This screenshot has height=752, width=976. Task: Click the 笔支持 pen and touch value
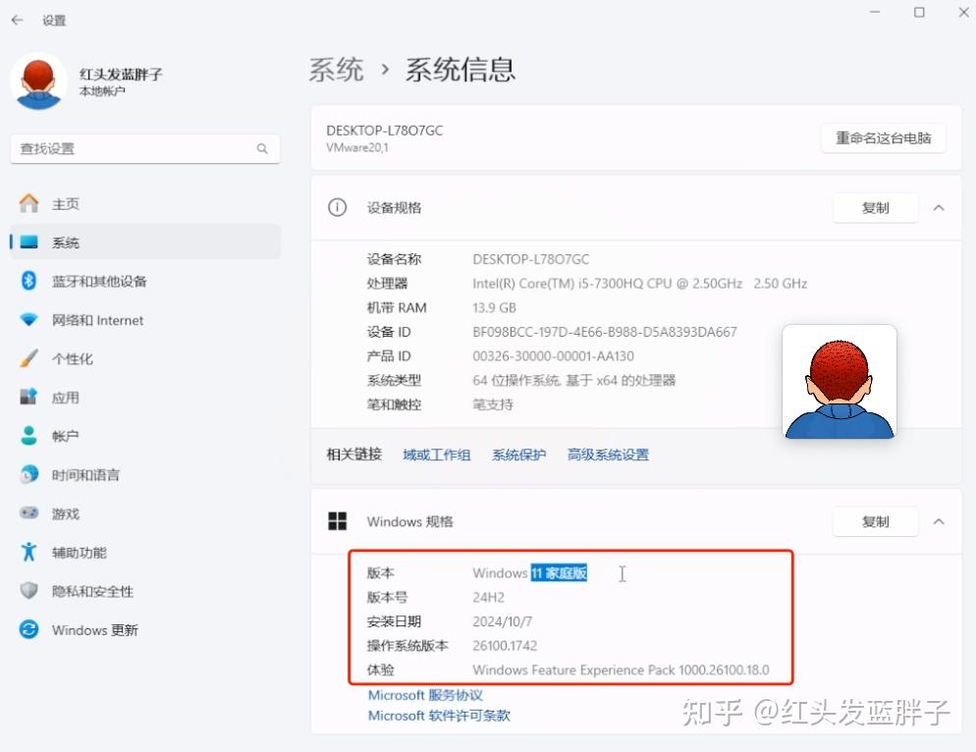coord(492,404)
